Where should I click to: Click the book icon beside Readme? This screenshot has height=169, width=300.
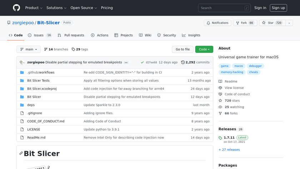[220, 81]
